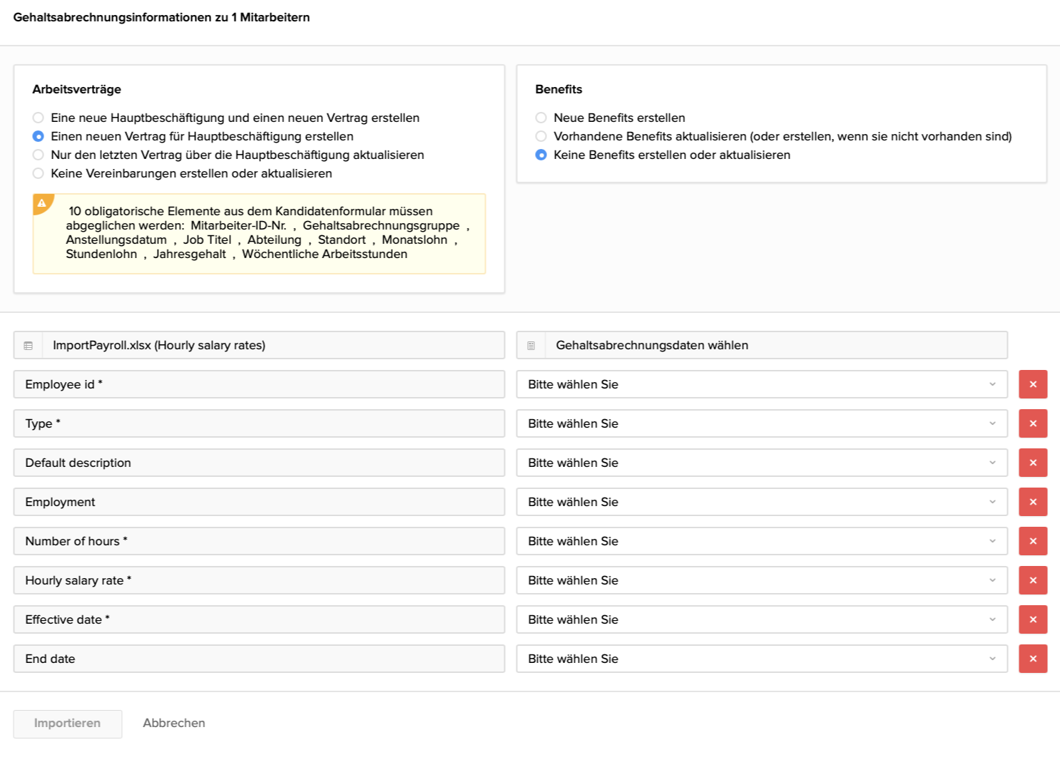1060x767 pixels.
Task: Open the dropdown for Employee id
Action: 761,384
